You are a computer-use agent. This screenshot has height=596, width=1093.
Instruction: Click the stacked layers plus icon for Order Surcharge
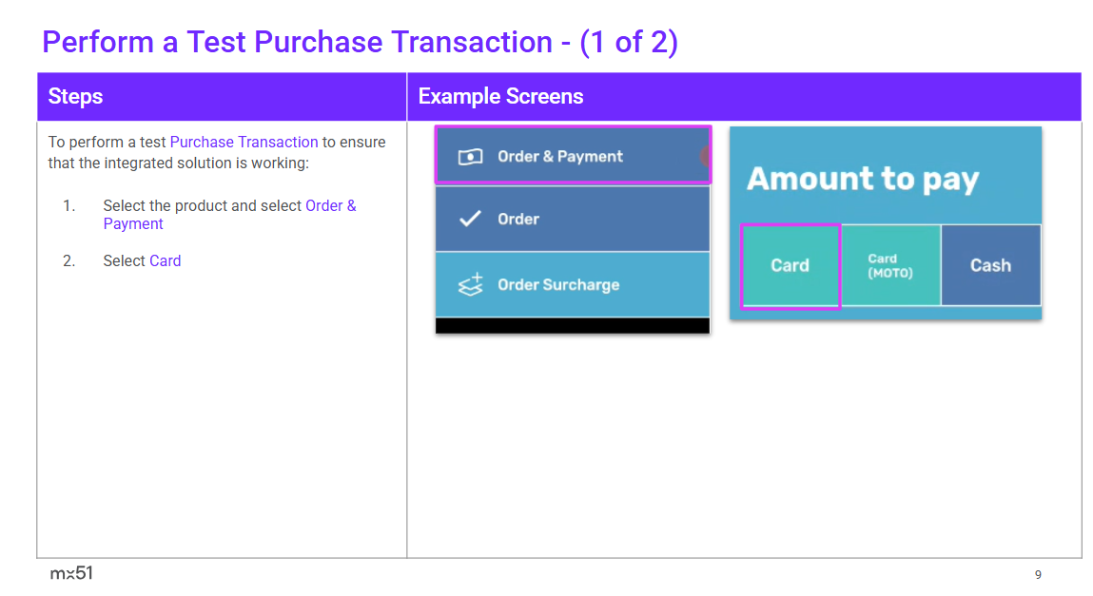coord(471,284)
